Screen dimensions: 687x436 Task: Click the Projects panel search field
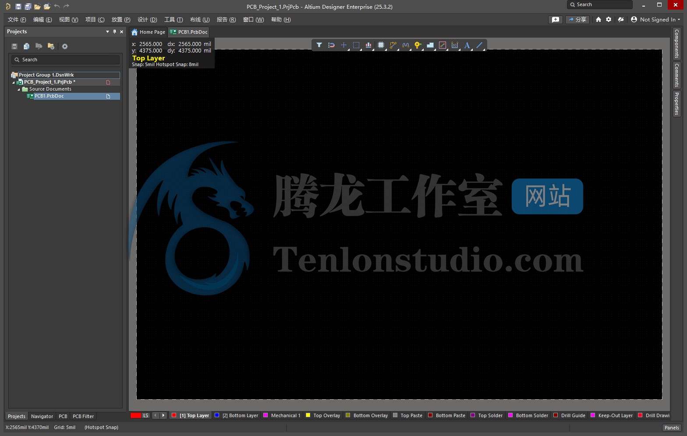click(65, 60)
